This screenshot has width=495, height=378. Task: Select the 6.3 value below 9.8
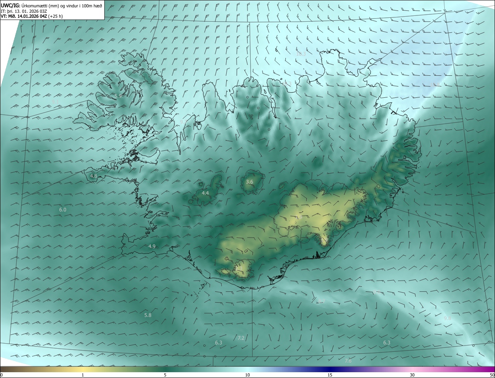click(x=387, y=342)
